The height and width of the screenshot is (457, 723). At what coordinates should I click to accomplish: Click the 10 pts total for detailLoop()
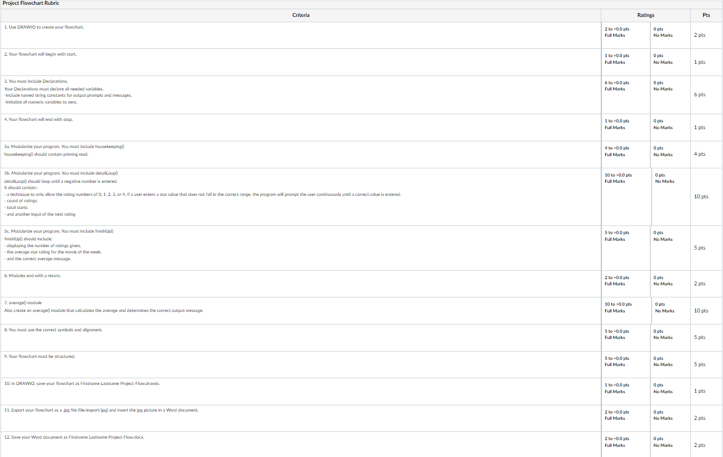(x=701, y=197)
